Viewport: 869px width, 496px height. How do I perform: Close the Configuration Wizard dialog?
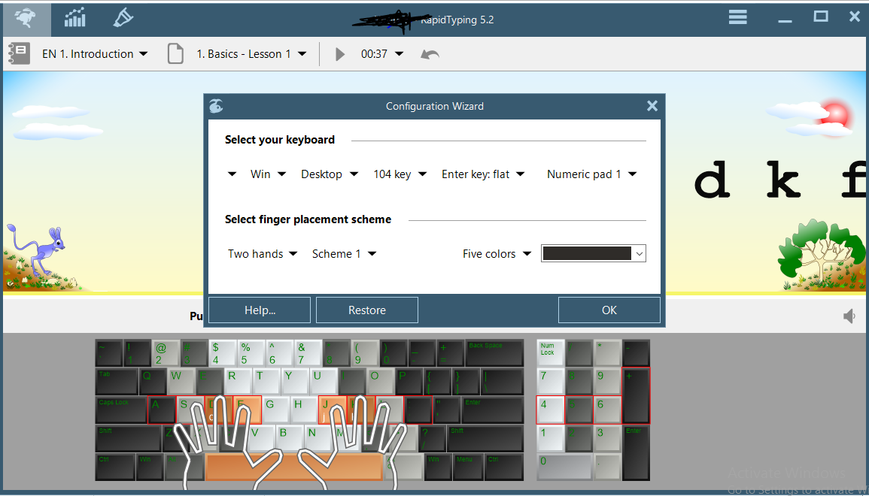coord(652,106)
